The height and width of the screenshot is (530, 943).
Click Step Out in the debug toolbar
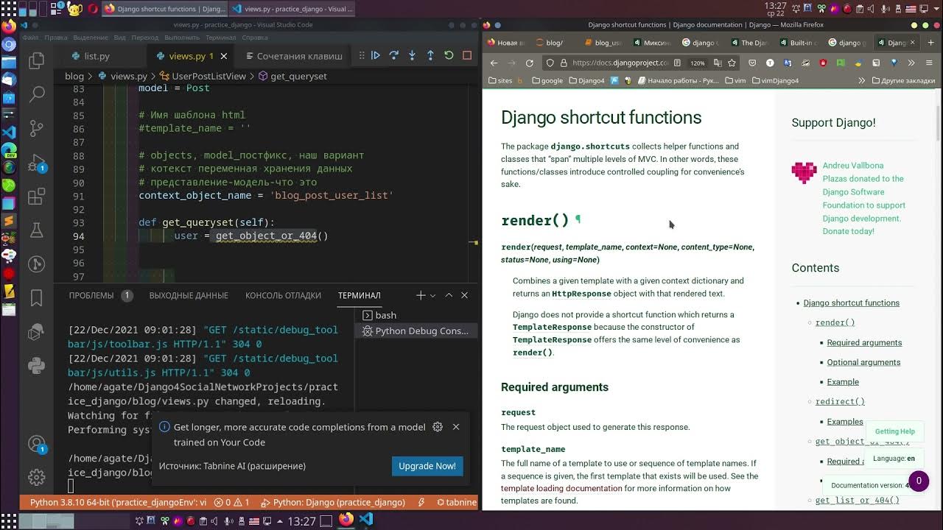(x=430, y=55)
